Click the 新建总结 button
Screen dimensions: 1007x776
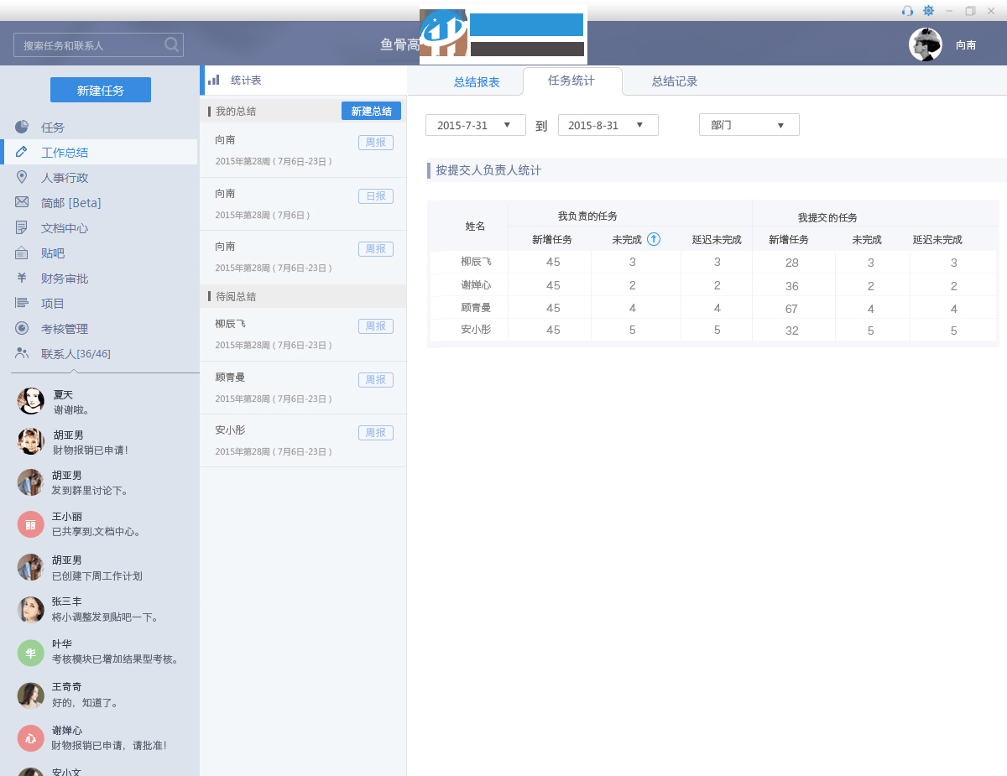371,111
